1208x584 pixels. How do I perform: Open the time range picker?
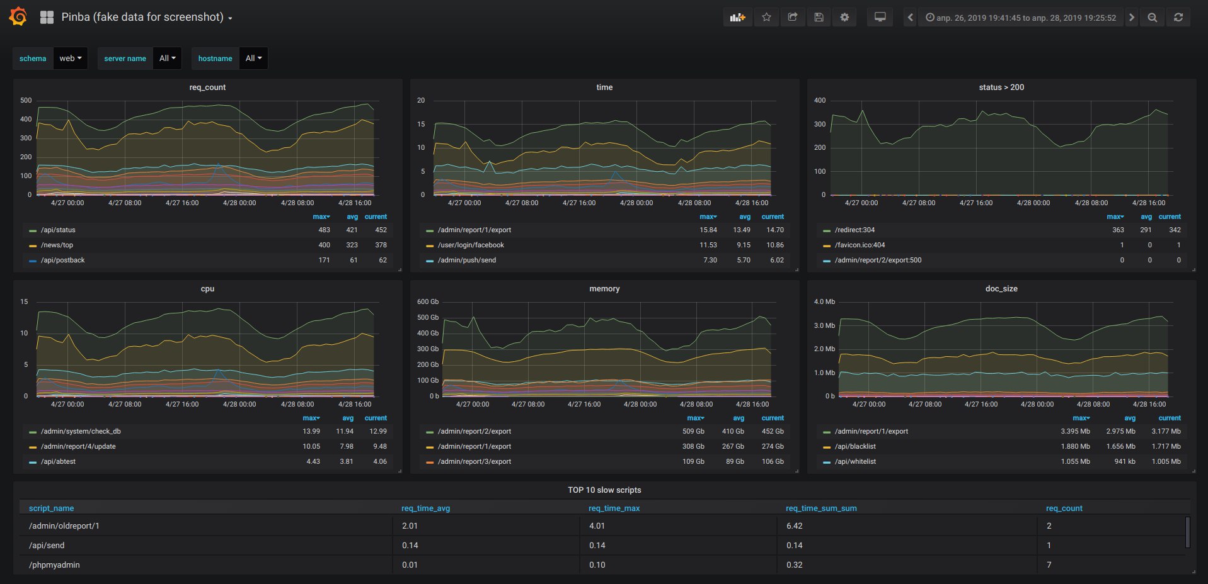coord(1021,18)
